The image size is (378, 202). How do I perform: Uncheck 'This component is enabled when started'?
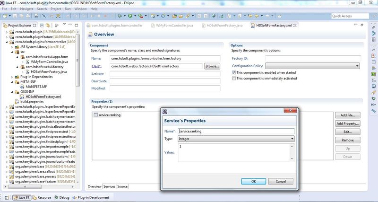(x=234, y=72)
